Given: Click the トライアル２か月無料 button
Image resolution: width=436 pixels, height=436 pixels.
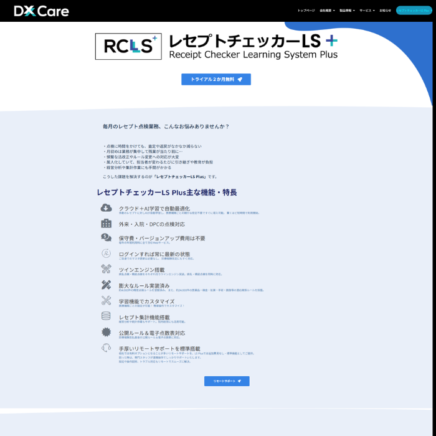Looking at the screenshot, I should [216, 80].
